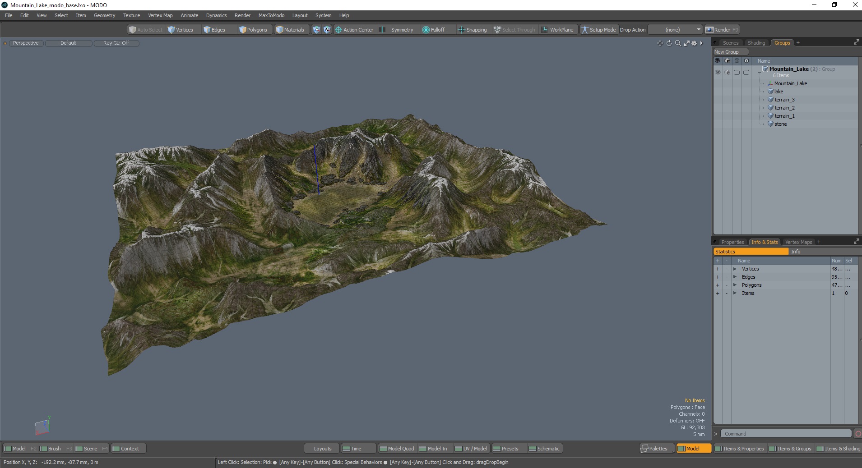Expand the Vertices statistics row
Screen dimensions: 862x468
click(x=735, y=269)
